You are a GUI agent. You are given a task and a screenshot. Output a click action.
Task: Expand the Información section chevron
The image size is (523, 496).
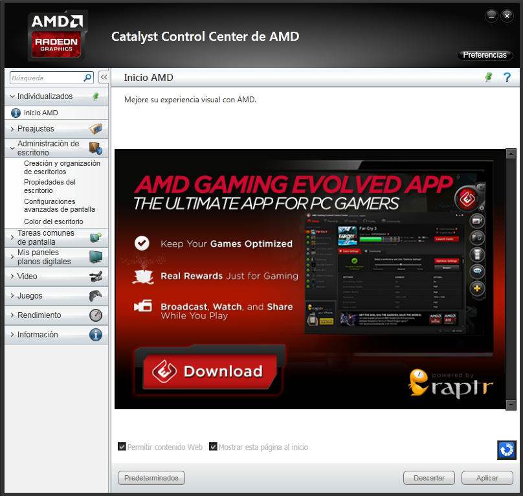pyautogui.click(x=12, y=335)
